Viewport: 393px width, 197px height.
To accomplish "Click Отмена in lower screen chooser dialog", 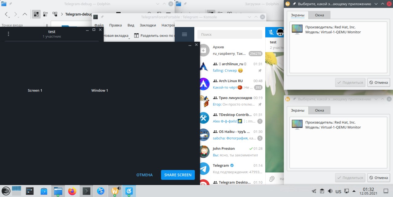I will click(379, 178).
